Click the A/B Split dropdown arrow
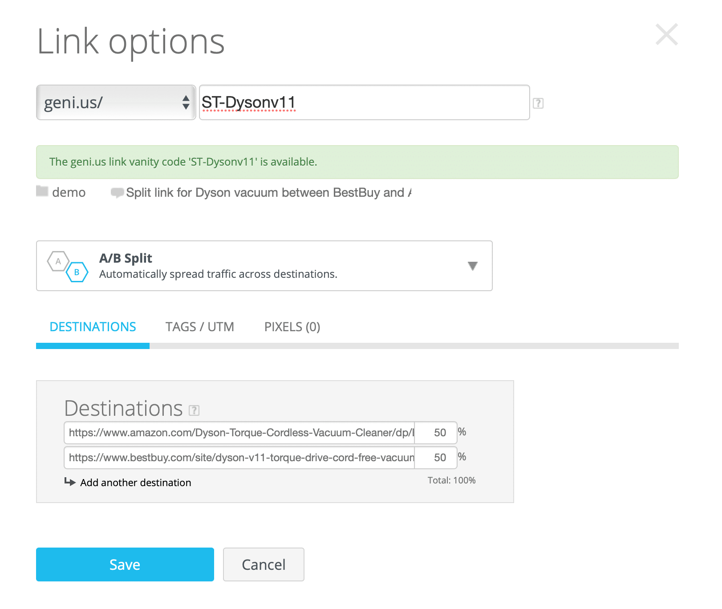 point(473,266)
